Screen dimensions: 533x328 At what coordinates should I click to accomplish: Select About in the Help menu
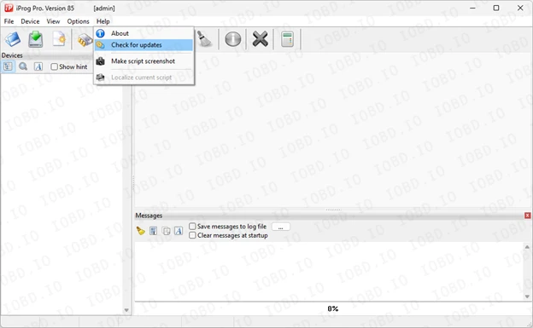click(x=143, y=33)
